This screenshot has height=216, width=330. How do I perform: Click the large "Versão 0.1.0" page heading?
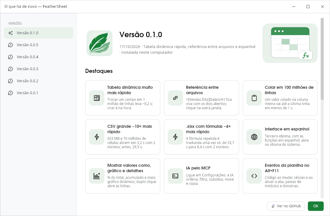[141, 34]
